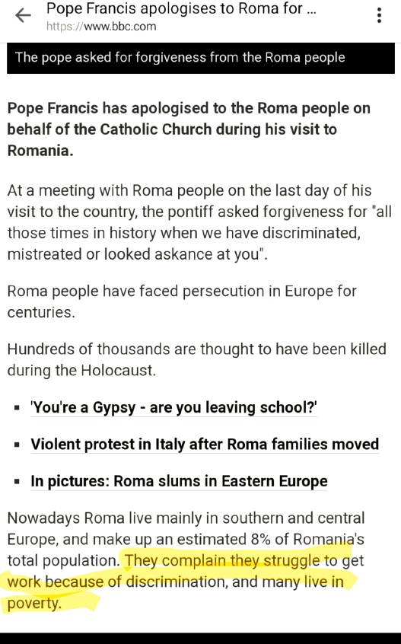The height and width of the screenshot is (644, 401).
Task: Tap the black caption bar about forgiveness
Action: (x=201, y=58)
